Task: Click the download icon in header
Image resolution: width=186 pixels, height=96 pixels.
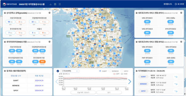Action: tap(51, 4)
